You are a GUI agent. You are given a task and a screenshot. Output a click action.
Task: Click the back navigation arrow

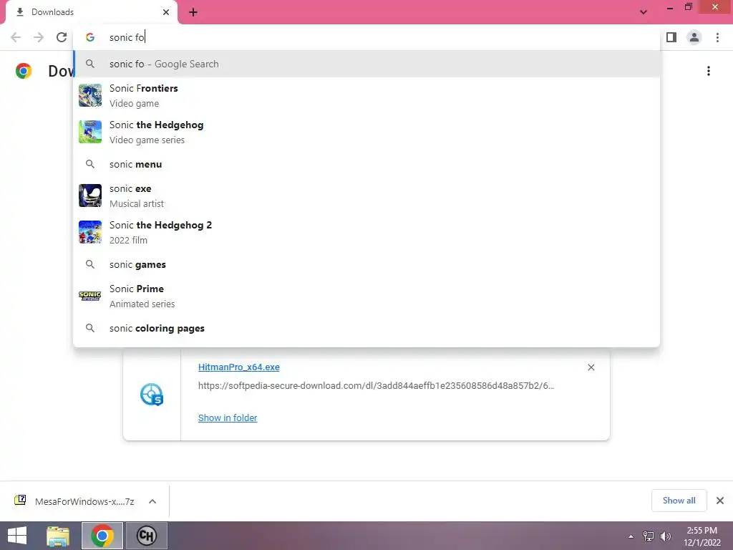coord(16,37)
